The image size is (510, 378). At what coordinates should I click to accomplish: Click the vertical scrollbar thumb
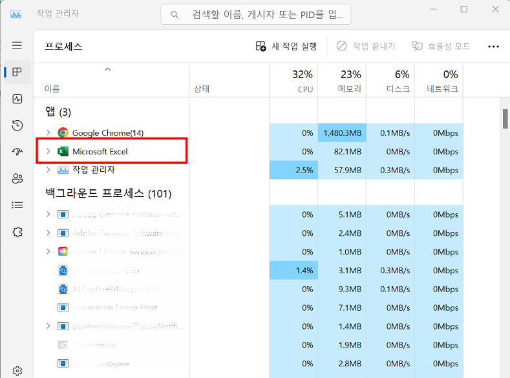[x=505, y=119]
